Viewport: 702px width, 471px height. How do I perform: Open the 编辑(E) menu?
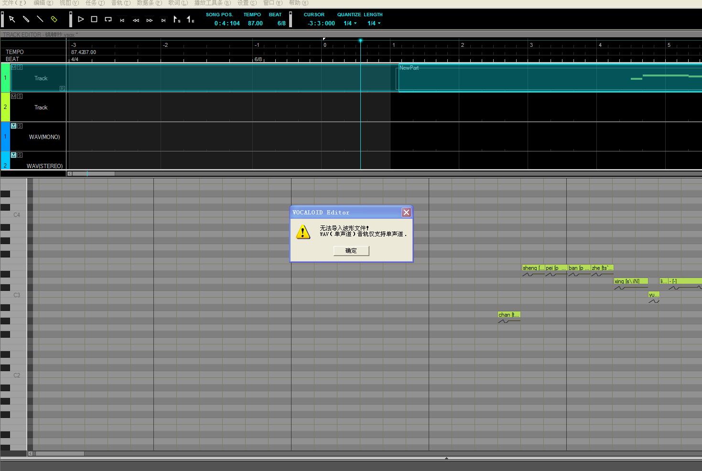pyautogui.click(x=43, y=3)
